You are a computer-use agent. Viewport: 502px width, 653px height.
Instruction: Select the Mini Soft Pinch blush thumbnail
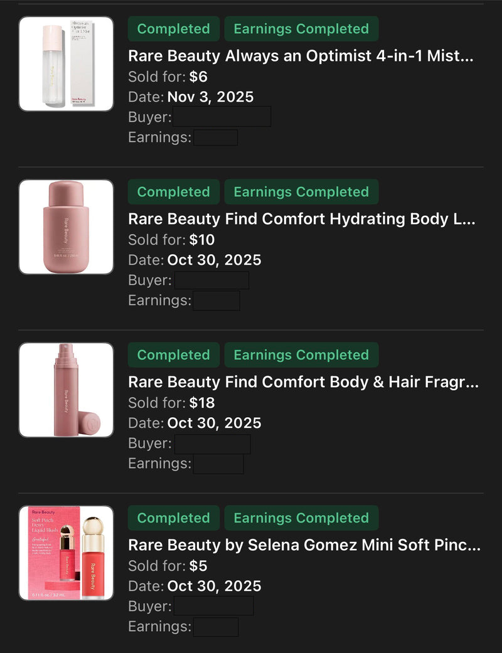click(x=66, y=553)
